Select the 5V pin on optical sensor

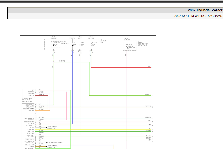[x=33, y=90]
